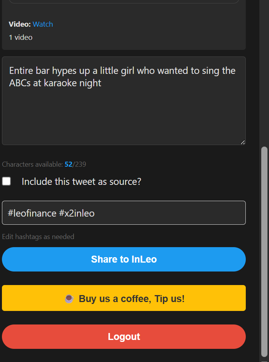Click the "1 video" count text
Screen dimensions: 269x362
pos(21,38)
